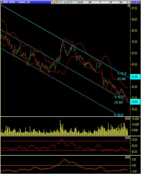The width and height of the screenshot is (141, 174).
Task: Click the dark cursor-style icon in the chart header
Action: tap(57, 2)
